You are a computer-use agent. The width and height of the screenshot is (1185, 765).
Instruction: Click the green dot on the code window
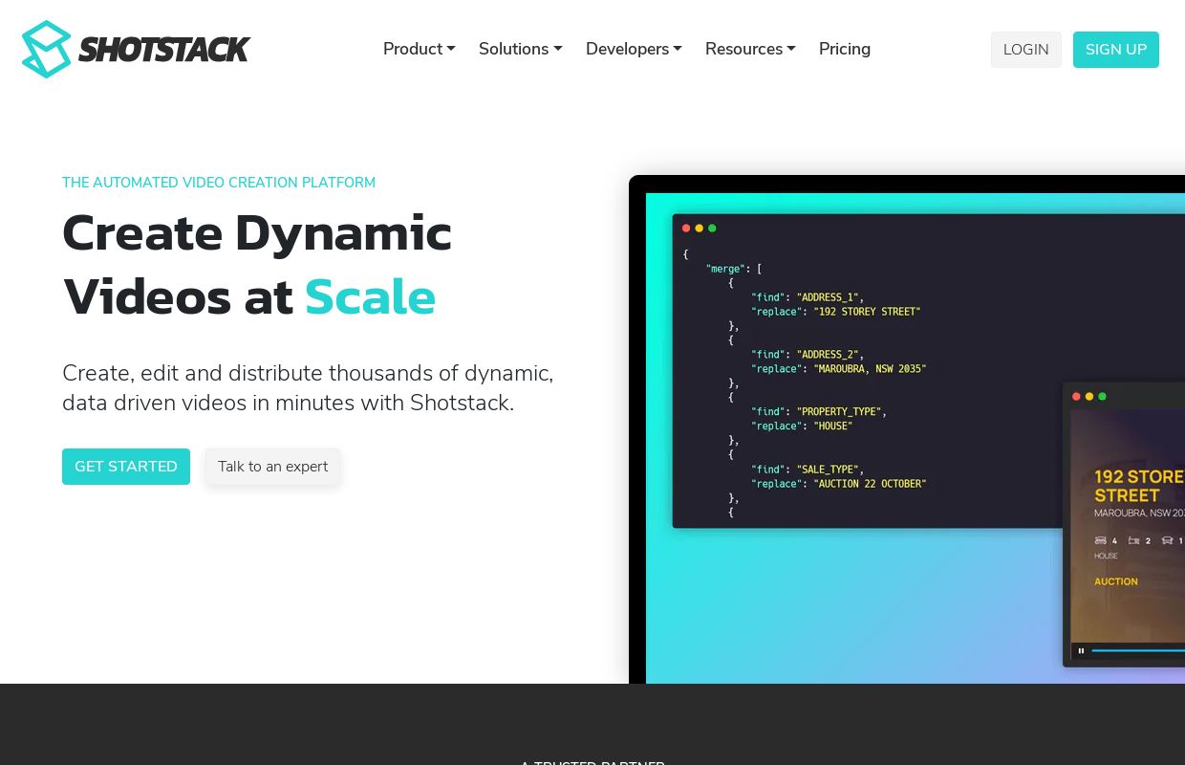(712, 229)
